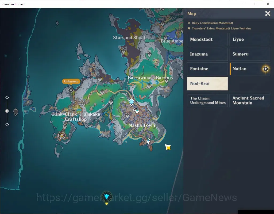
Task: Minimize the Genshin Impact window
Action: (244, 4)
